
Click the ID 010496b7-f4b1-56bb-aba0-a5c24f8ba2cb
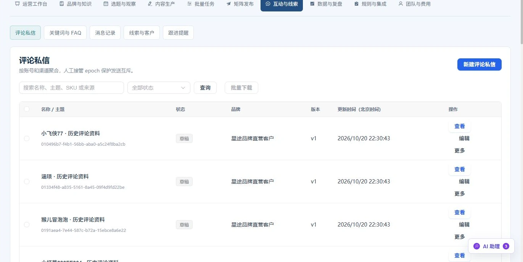(83, 144)
